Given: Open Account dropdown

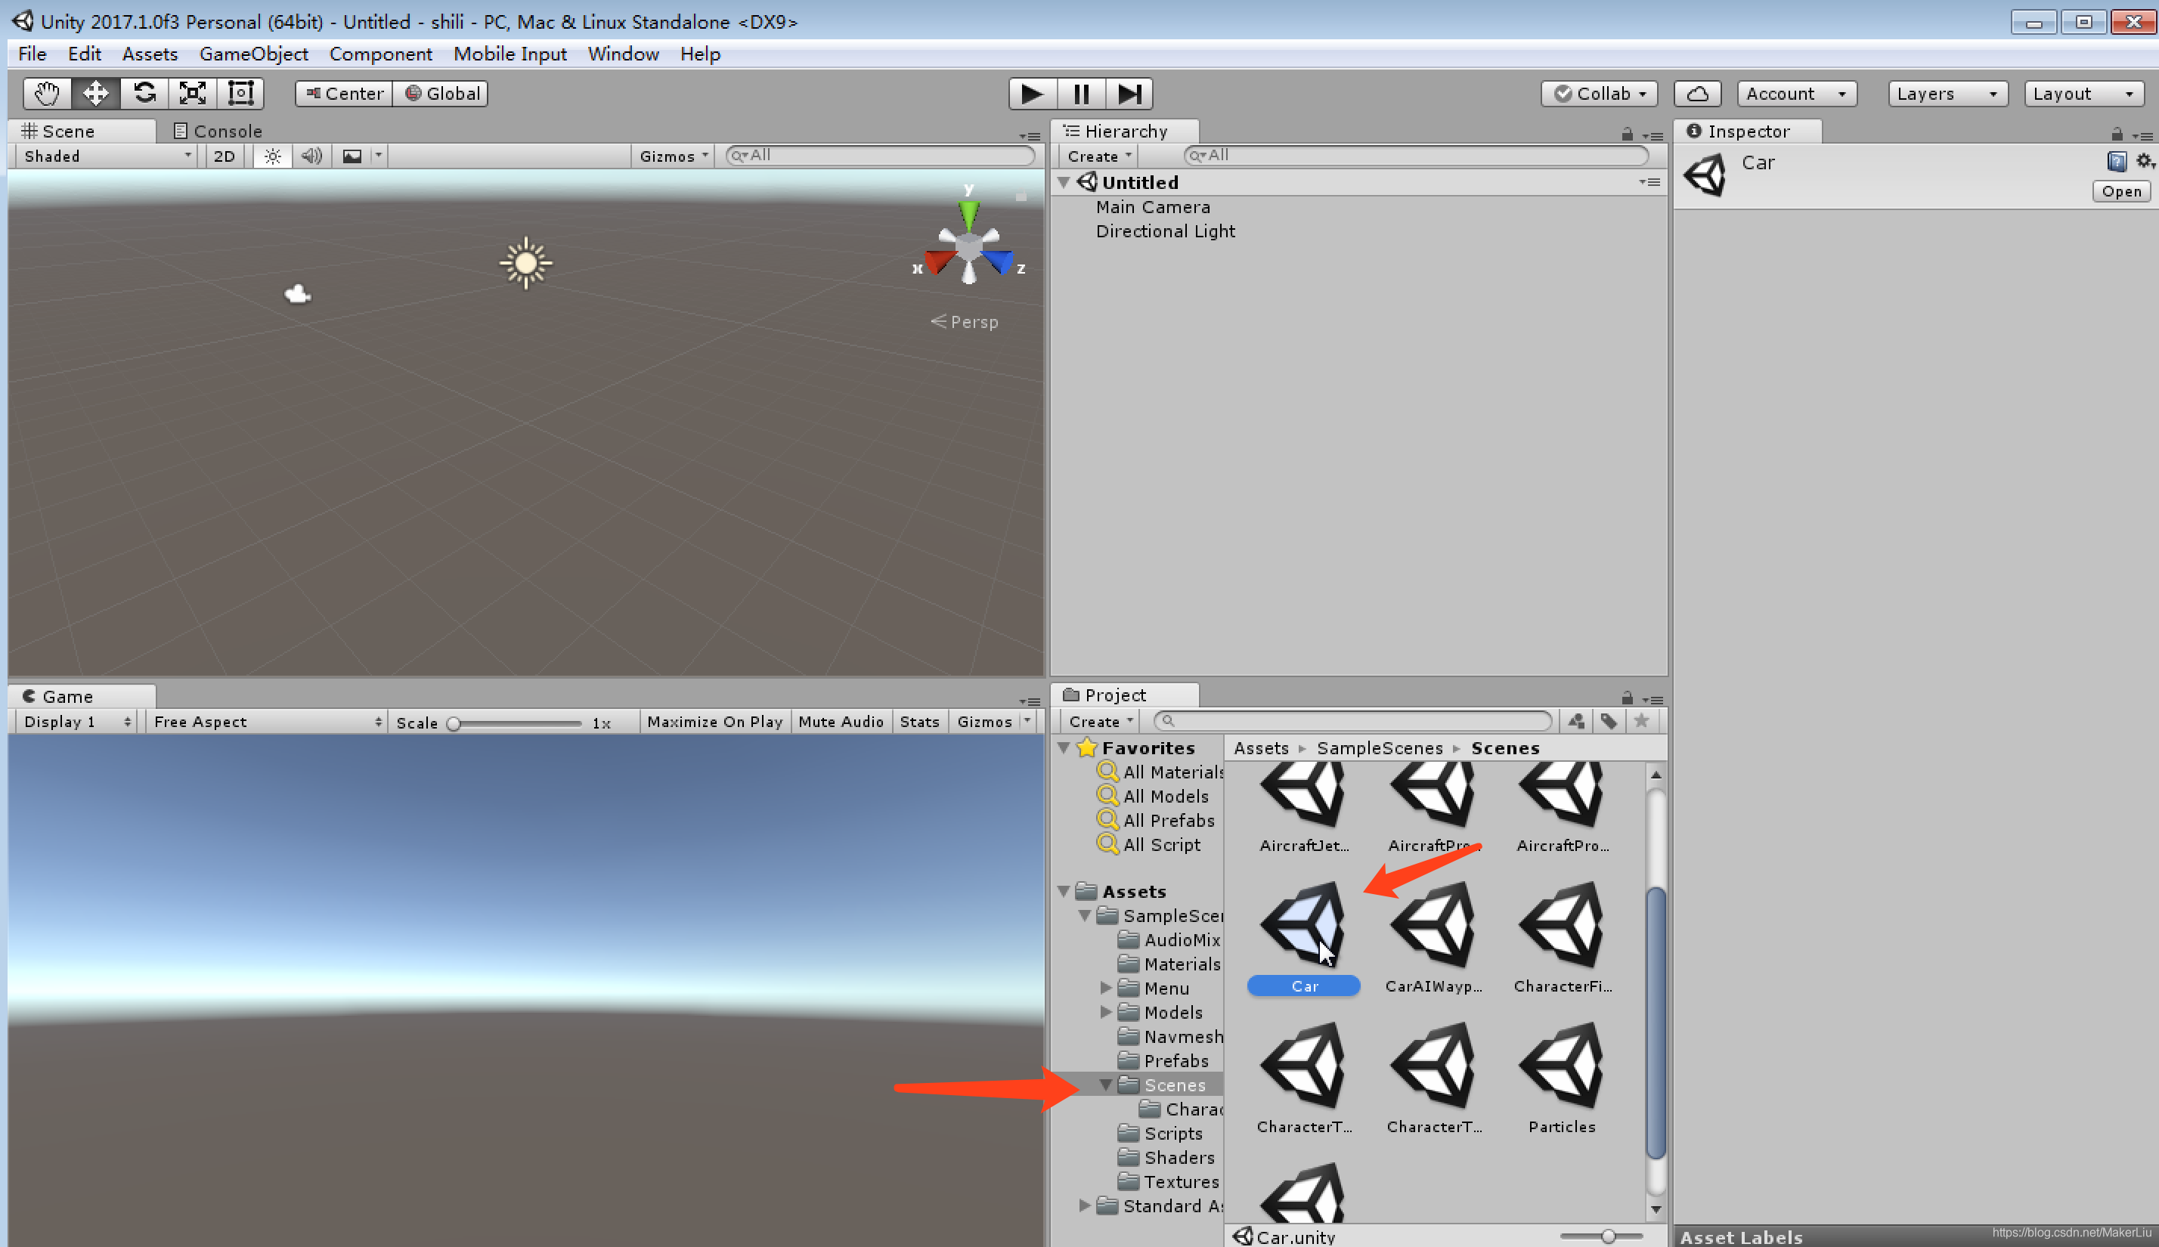Looking at the screenshot, I should click(x=1796, y=94).
